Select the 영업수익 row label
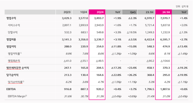This screenshot has width=194, height=105. click(11, 18)
